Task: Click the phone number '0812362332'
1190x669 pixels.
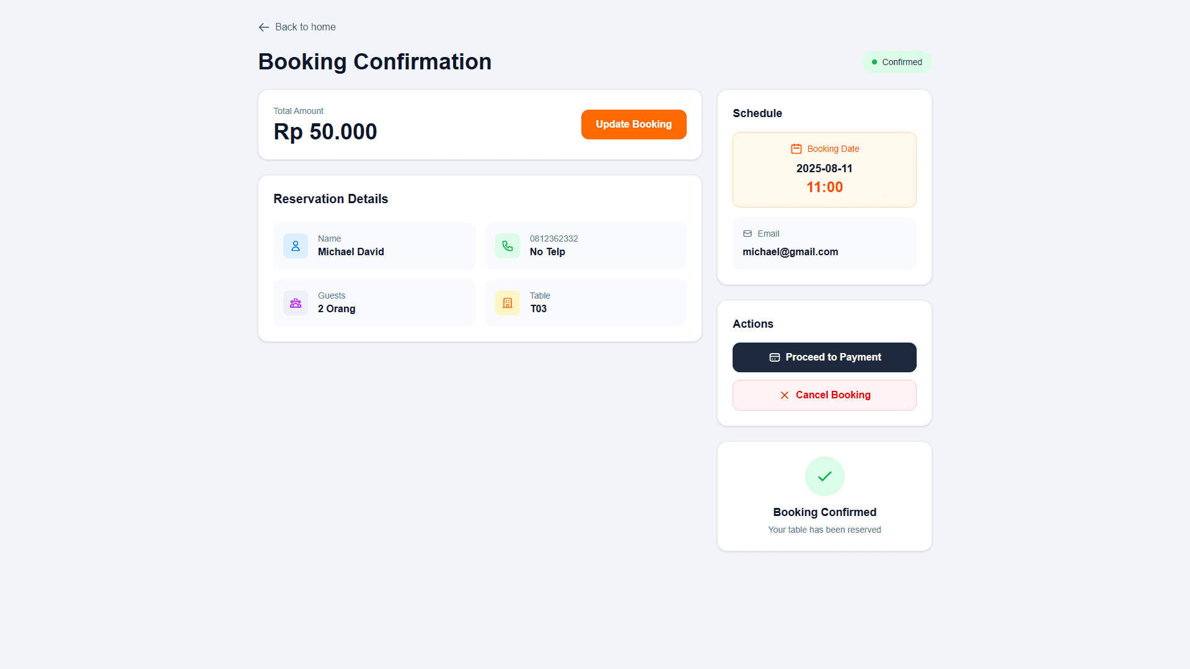Action: pos(553,238)
